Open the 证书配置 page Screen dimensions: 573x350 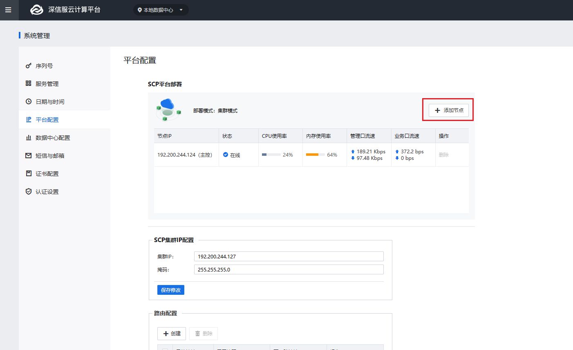[65, 173]
